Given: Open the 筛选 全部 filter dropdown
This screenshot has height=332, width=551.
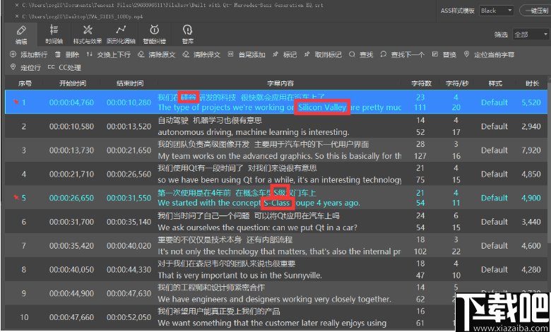Looking at the screenshot, I should coord(531,35).
